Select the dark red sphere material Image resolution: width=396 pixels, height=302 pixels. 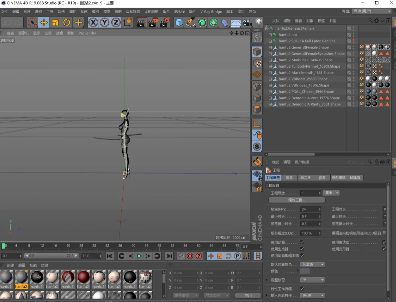pos(83,277)
